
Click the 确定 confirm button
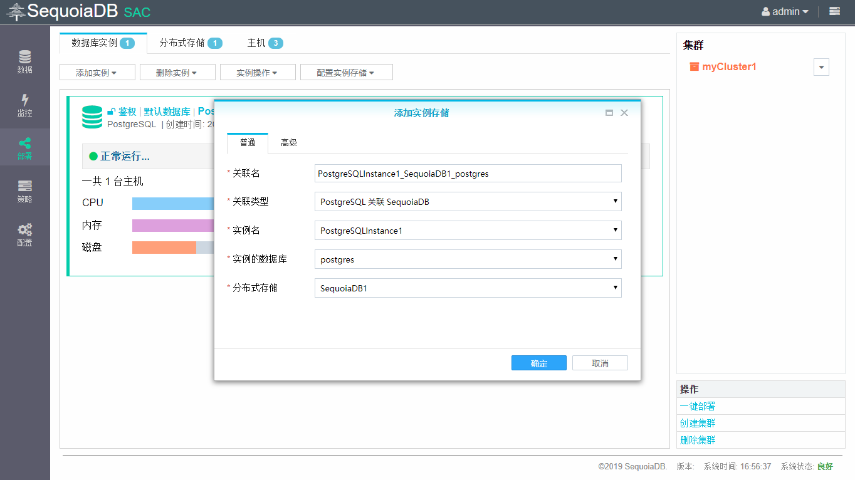point(538,363)
